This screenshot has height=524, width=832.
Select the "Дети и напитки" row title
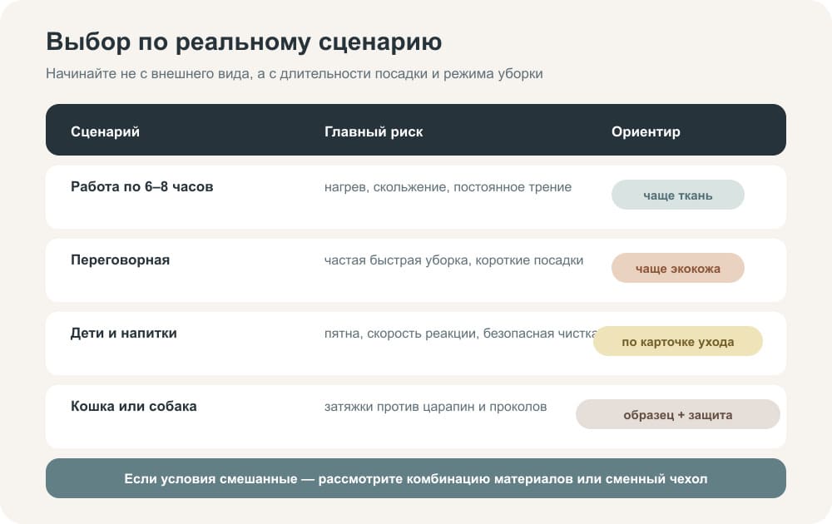[124, 333]
